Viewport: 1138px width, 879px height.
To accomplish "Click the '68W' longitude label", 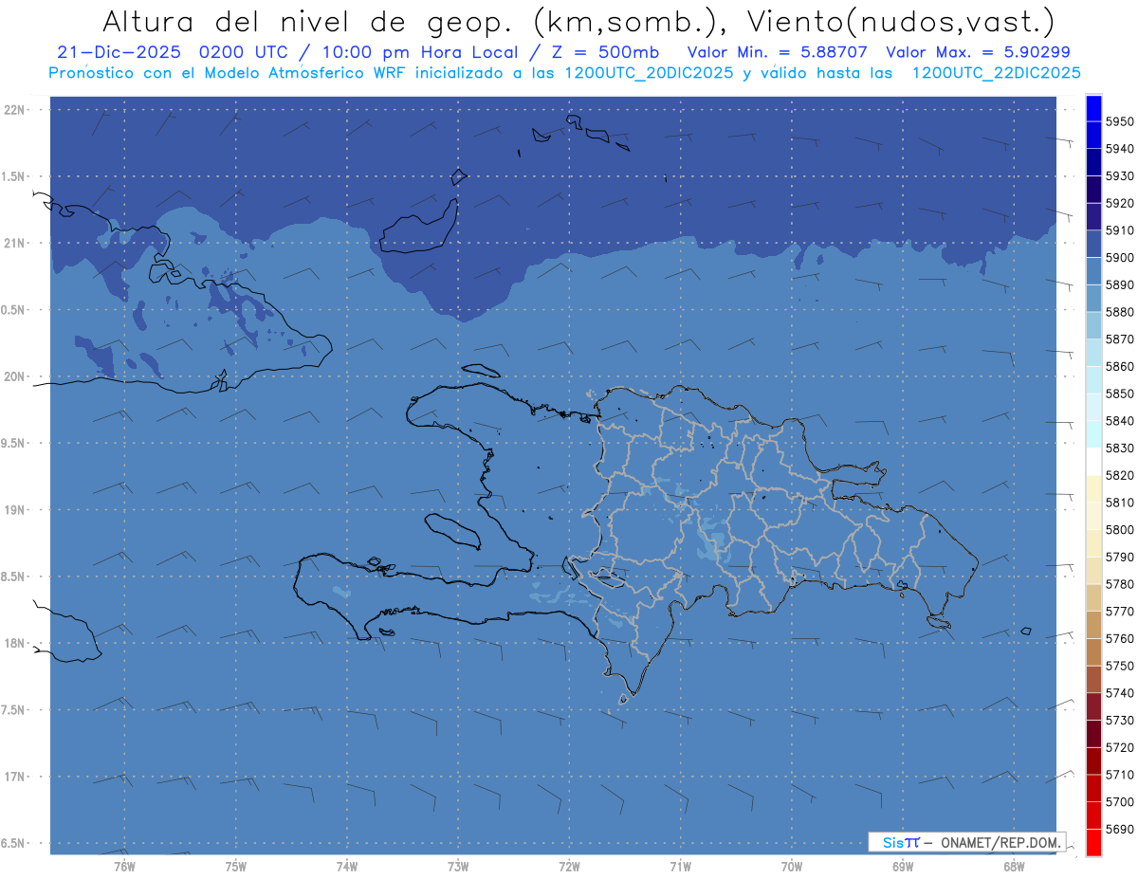I will (1014, 866).
